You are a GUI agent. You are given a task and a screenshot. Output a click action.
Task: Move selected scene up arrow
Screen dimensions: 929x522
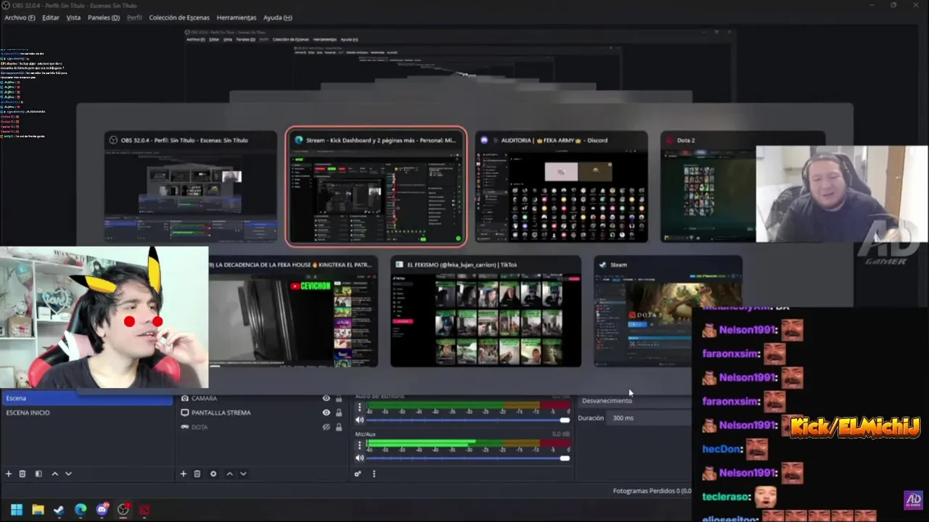(x=54, y=473)
